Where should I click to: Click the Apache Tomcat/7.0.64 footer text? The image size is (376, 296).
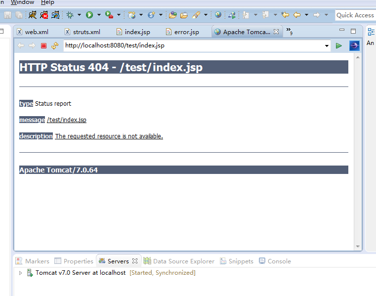click(58, 170)
